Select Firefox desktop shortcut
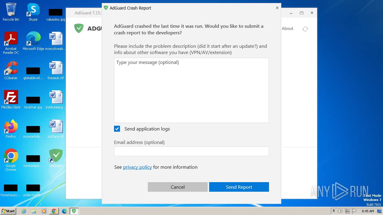 pos(11,129)
